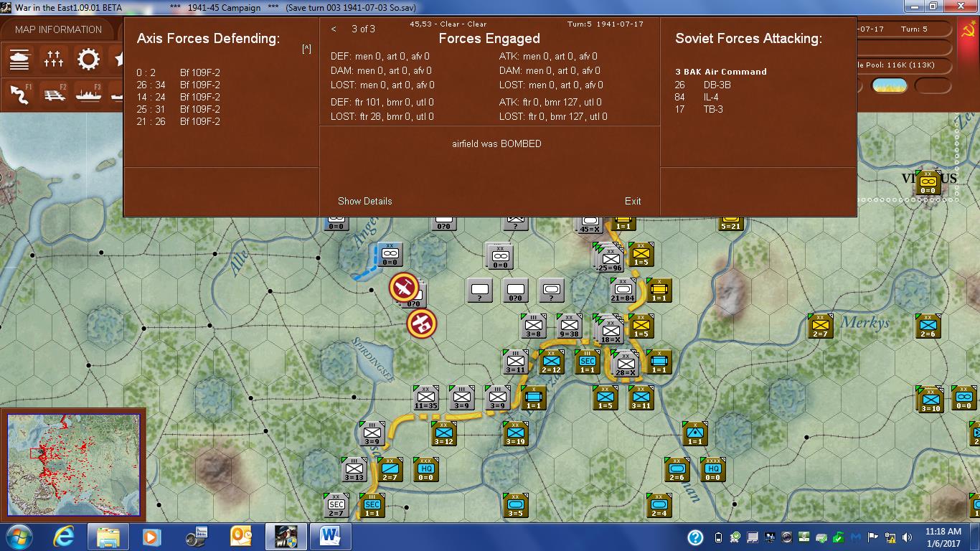Click Show Details in battle report
This screenshot has height=551, width=980.
coord(365,201)
